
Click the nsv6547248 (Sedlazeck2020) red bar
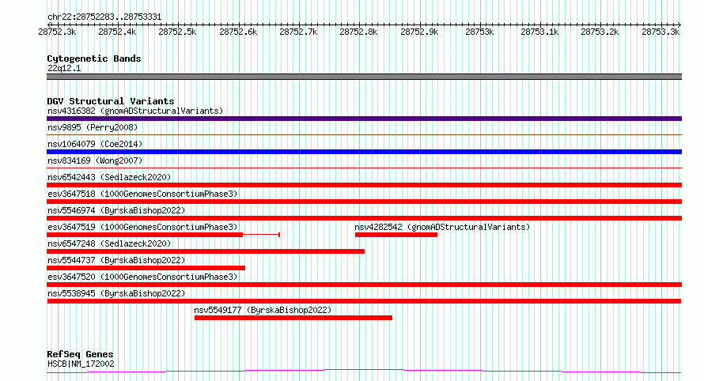click(206, 251)
